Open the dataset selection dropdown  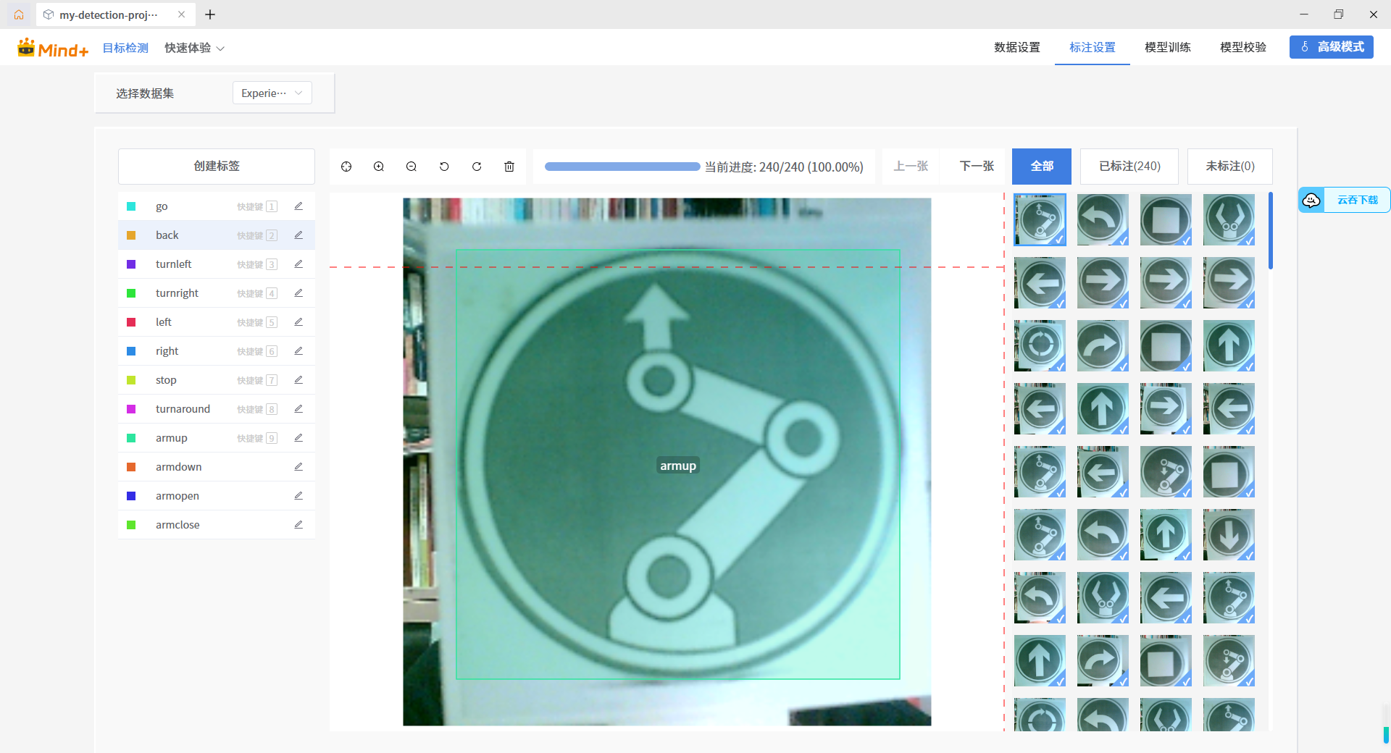272,93
